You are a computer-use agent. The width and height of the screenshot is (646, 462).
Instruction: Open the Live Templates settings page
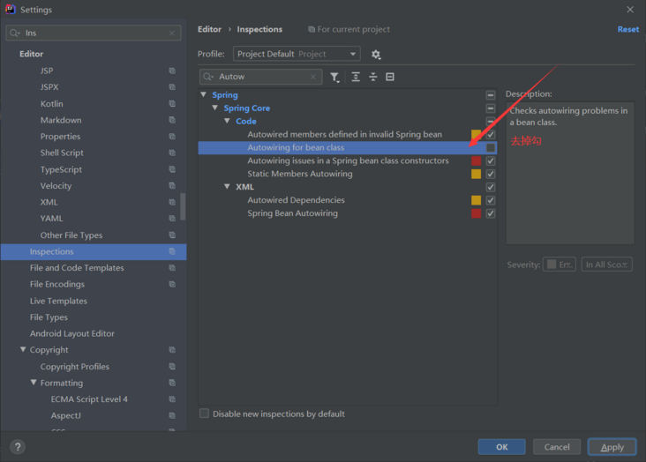(58, 301)
